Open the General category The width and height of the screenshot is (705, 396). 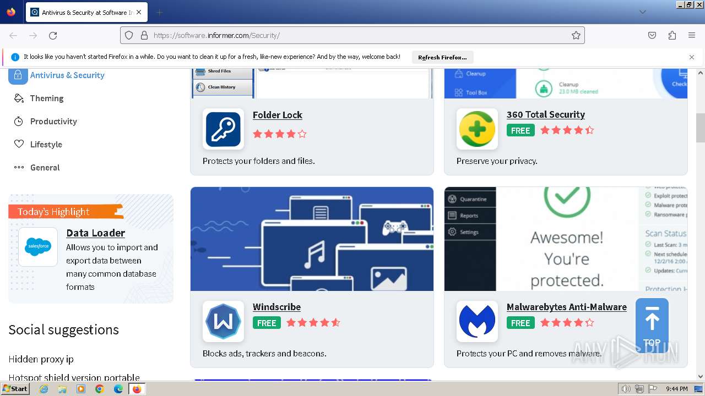click(x=45, y=167)
